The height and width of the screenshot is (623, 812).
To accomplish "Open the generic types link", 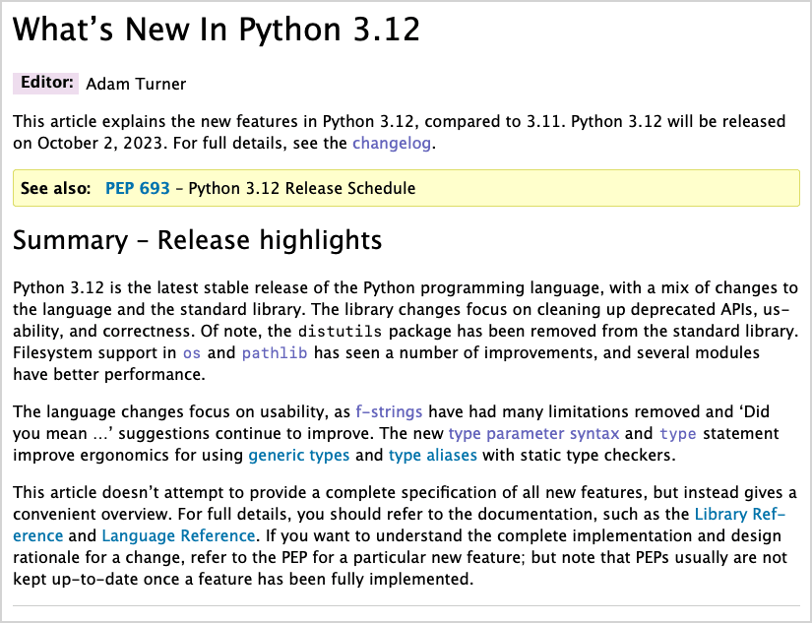I will tap(299, 456).
